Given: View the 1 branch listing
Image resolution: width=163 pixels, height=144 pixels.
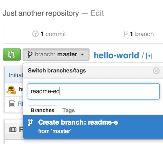Looking at the screenshot, I should pos(138,34).
